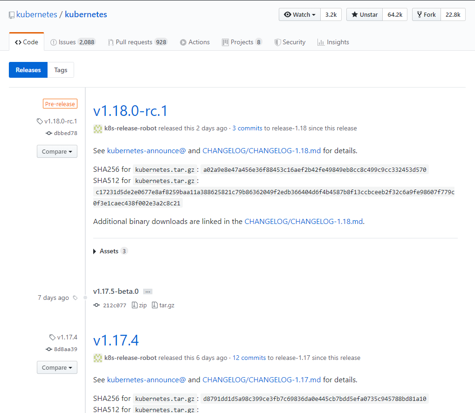475x413 pixels.
Task: Click the Issues circle icon
Action: point(53,42)
